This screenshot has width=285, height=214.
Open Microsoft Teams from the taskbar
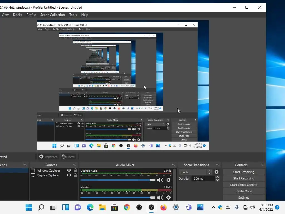coord(188,207)
